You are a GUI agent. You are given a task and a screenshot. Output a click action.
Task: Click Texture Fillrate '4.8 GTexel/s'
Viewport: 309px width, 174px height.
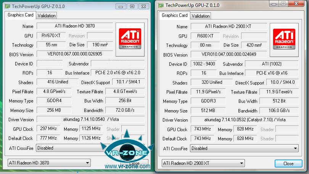coord(125,91)
